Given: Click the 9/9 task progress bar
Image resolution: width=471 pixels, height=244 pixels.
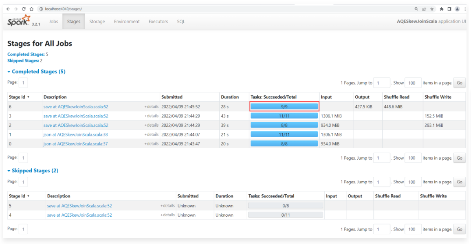Looking at the screenshot, I should click(x=284, y=106).
